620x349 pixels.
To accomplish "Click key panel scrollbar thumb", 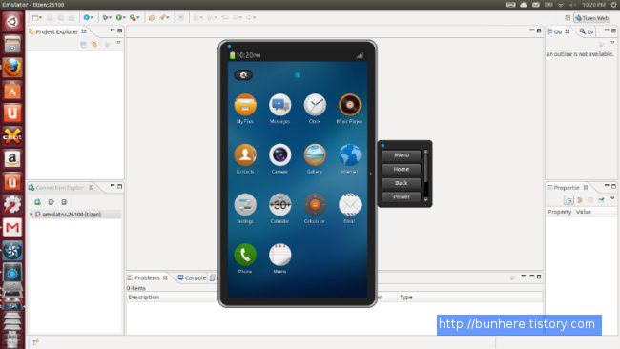I will (425, 168).
